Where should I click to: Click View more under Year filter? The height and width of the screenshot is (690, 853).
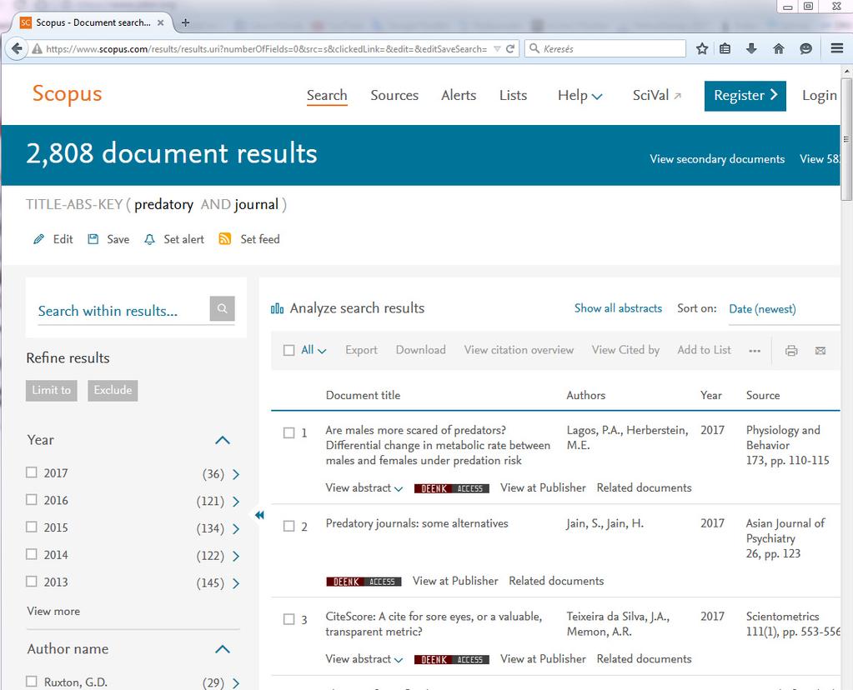point(53,611)
